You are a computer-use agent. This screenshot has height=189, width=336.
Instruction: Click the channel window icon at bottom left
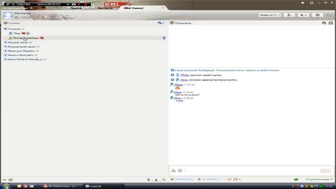[10, 180]
